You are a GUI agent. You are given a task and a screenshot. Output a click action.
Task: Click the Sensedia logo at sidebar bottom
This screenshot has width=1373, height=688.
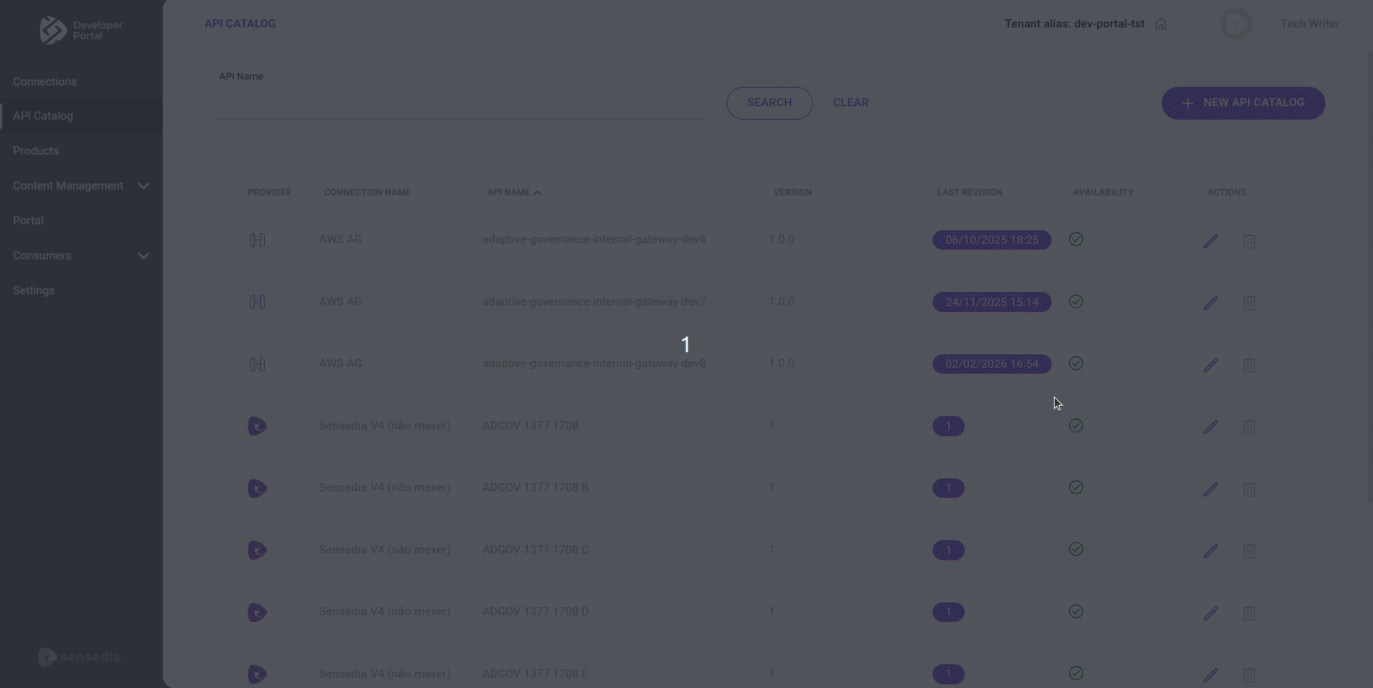80,657
